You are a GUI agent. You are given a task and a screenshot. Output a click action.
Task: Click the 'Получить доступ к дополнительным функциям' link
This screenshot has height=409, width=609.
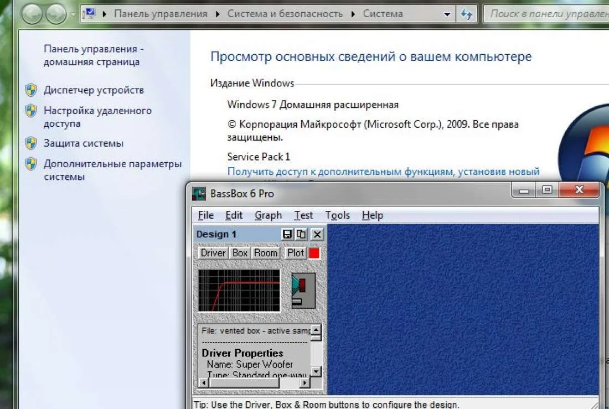point(383,172)
